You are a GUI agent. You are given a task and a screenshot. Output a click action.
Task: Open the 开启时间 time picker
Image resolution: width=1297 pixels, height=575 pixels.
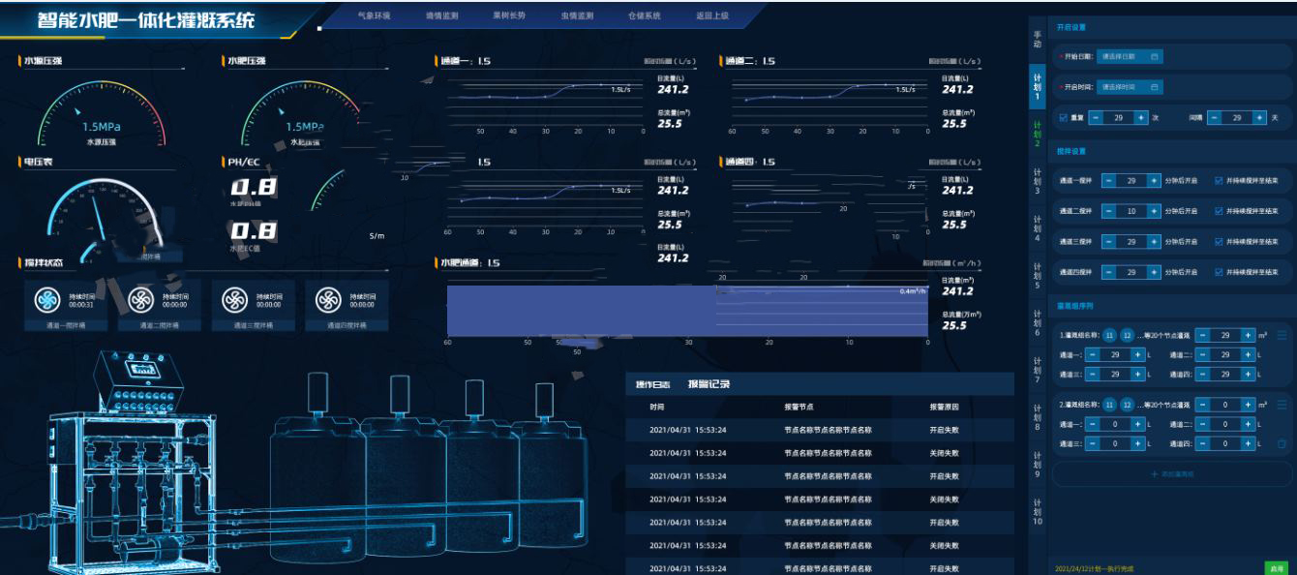click(1130, 87)
